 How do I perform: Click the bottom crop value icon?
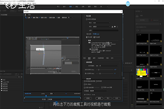[x=56, y=18]
